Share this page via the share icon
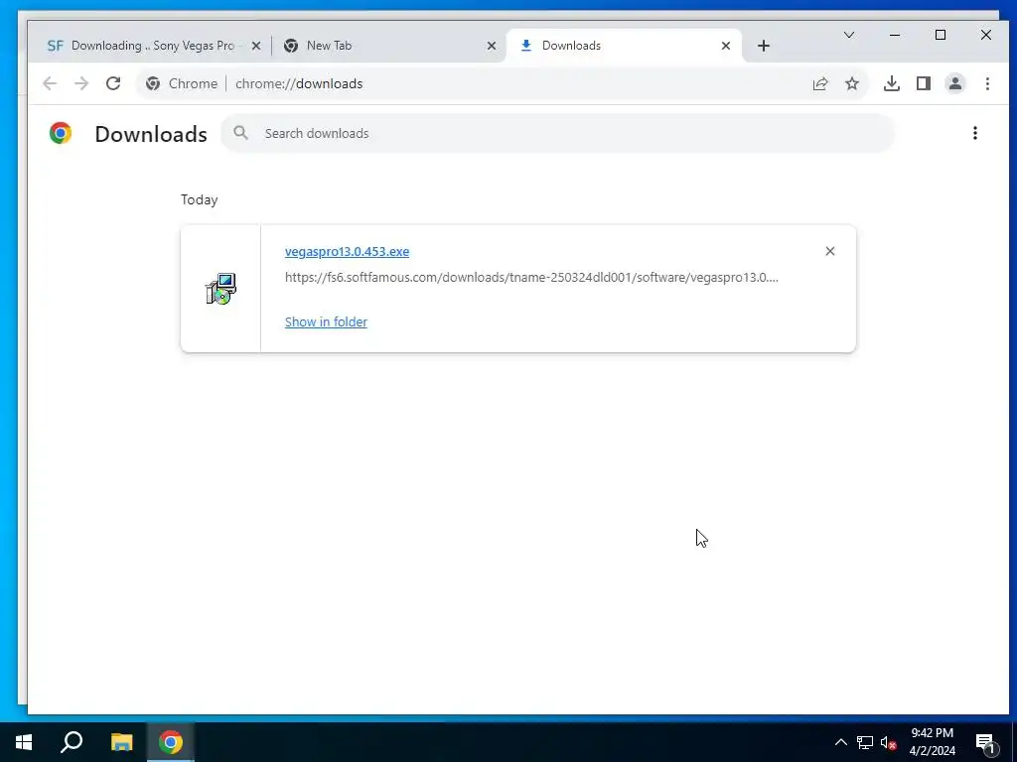The height and width of the screenshot is (762, 1017). [819, 83]
